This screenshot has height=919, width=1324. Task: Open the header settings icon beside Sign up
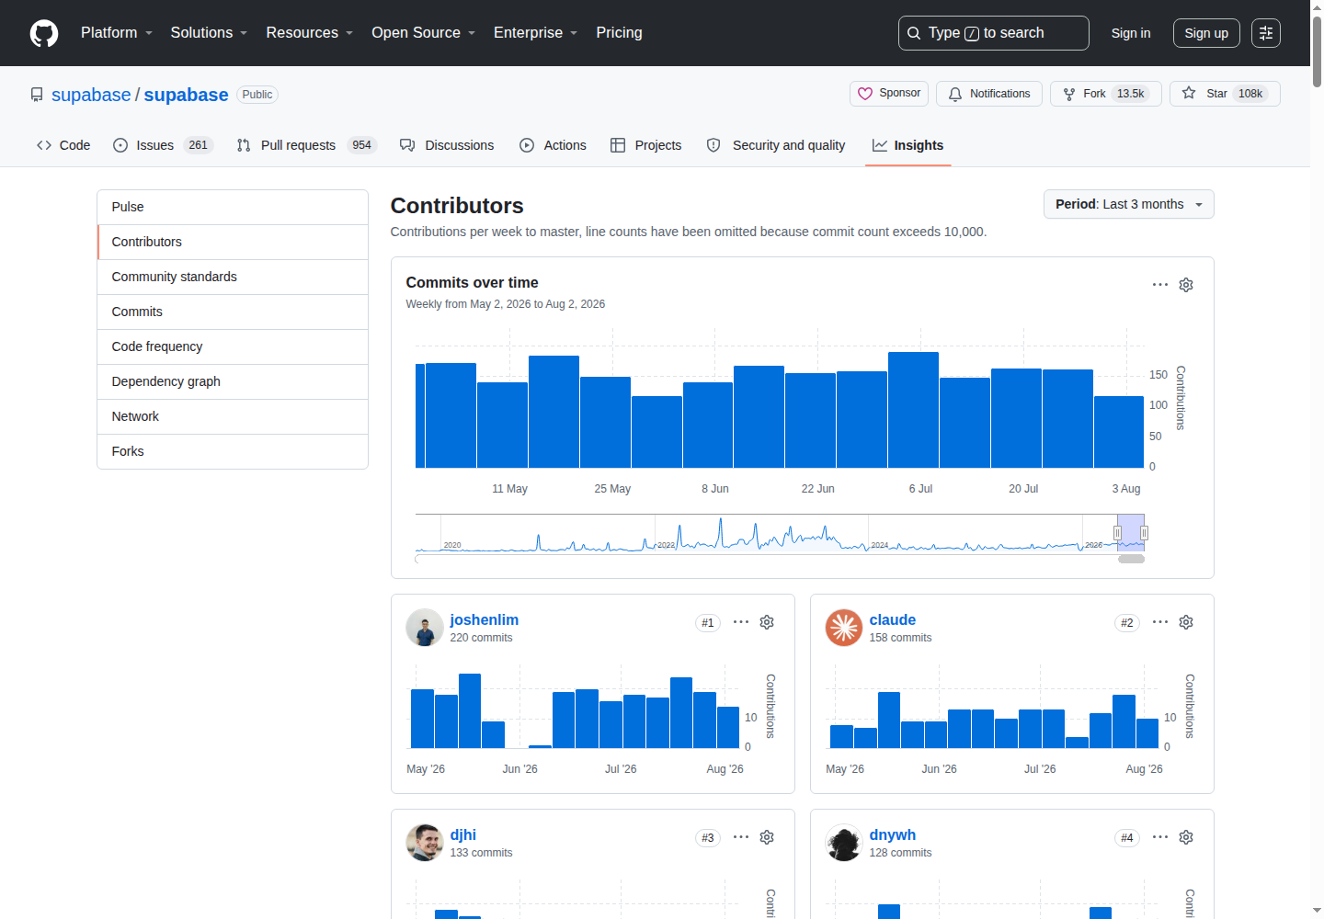tap(1266, 33)
